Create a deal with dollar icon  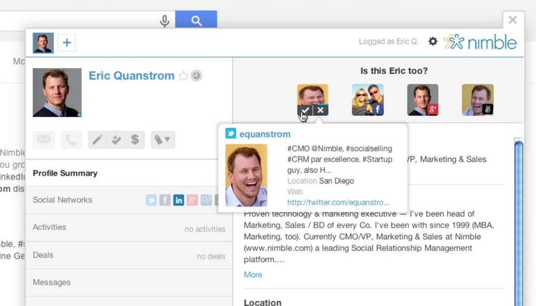pos(135,140)
